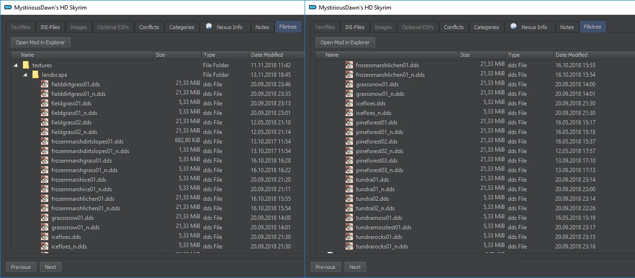Select frozenmarshdirtslopes01_n.dds file name
The image size is (635, 278).
(x=90, y=151)
